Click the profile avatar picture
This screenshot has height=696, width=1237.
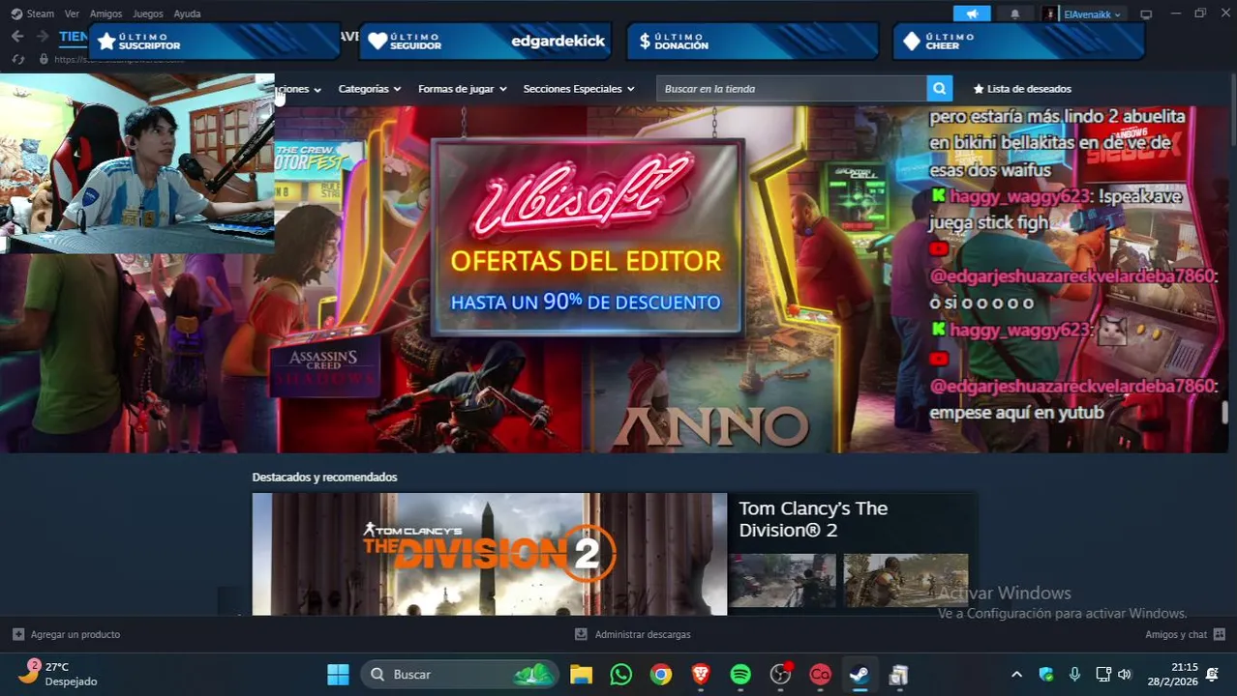[1050, 14]
